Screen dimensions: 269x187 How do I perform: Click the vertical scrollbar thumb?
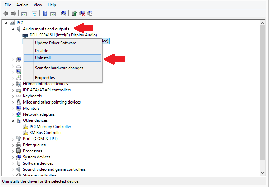coord(262,92)
